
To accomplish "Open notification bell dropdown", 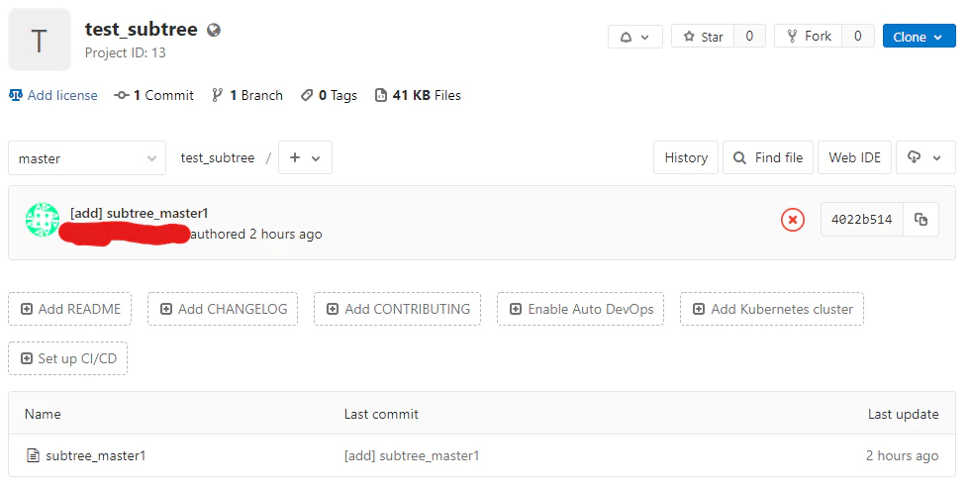I will click(x=635, y=37).
